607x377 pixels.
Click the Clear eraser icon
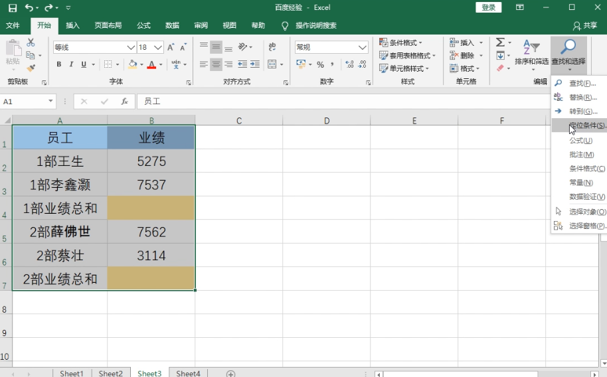[x=500, y=68]
